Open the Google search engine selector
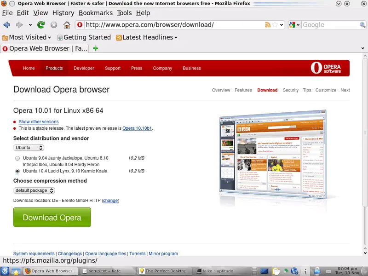The width and height of the screenshot is (368, 276). click(294, 25)
